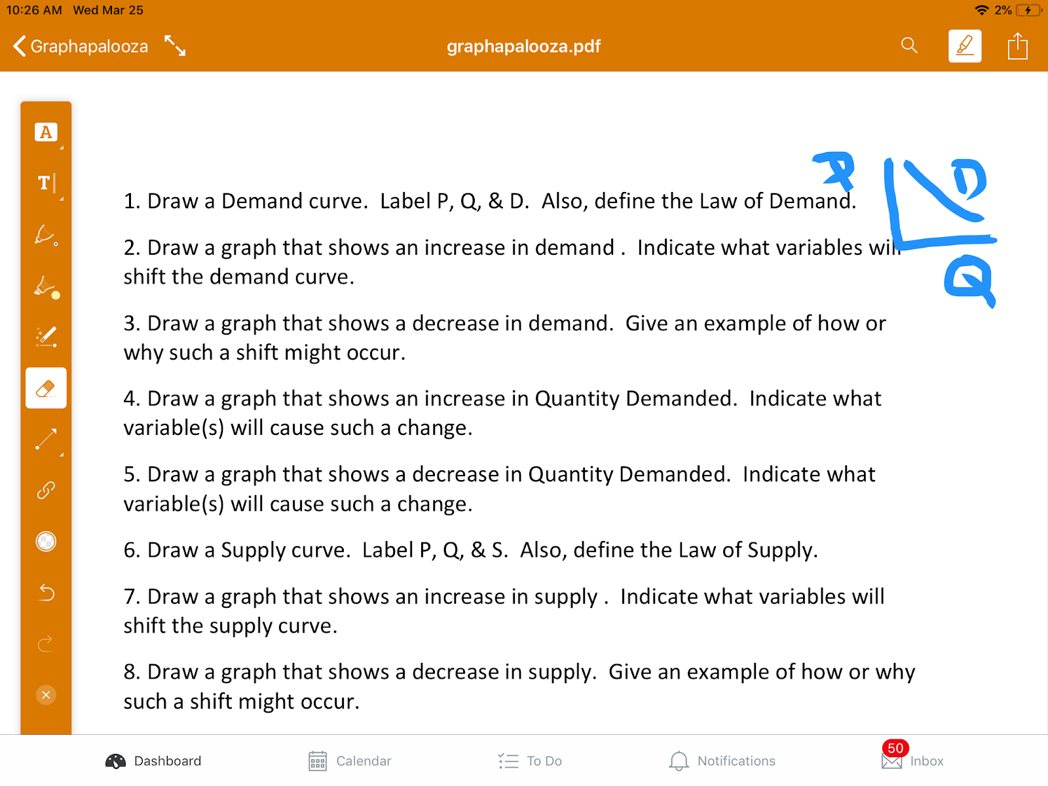Viewport: 1048px width, 786px height.
Task: Select the link annotation tool
Action: click(46, 490)
